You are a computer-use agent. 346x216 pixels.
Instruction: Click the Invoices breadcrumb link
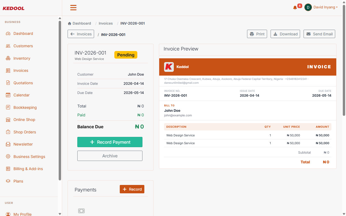106,23
